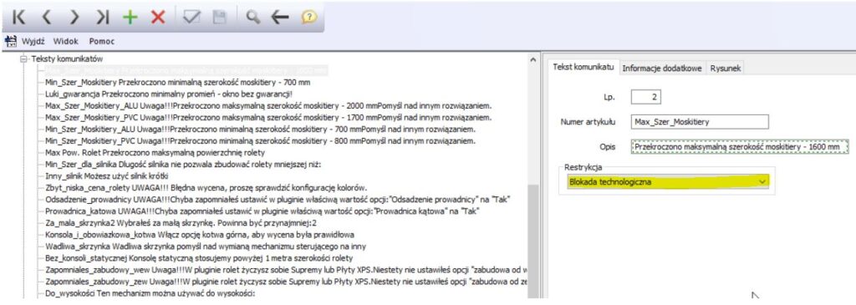The image size is (856, 305).
Task: Select the Bez_konsoli_statycznej row
Action: [x=199, y=258]
